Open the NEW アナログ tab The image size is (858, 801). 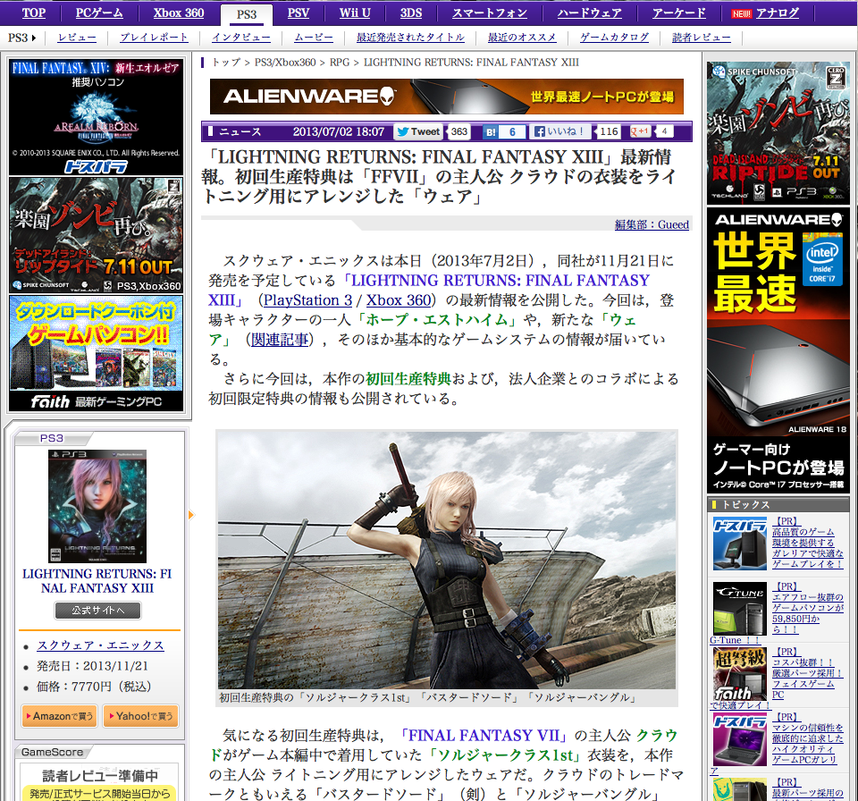[x=766, y=13]
